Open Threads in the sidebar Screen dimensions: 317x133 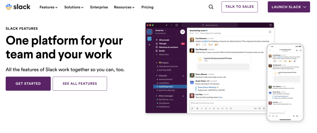(163, 44)
